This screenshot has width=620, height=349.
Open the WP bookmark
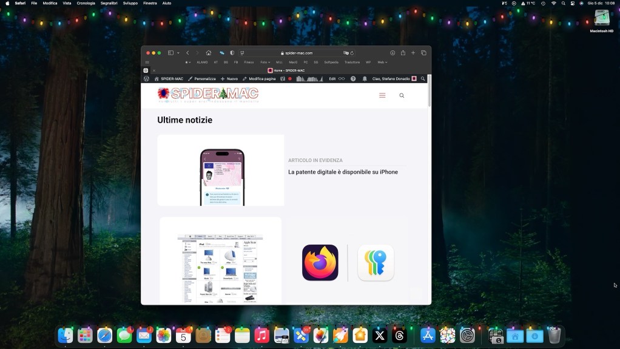(368, 62)
